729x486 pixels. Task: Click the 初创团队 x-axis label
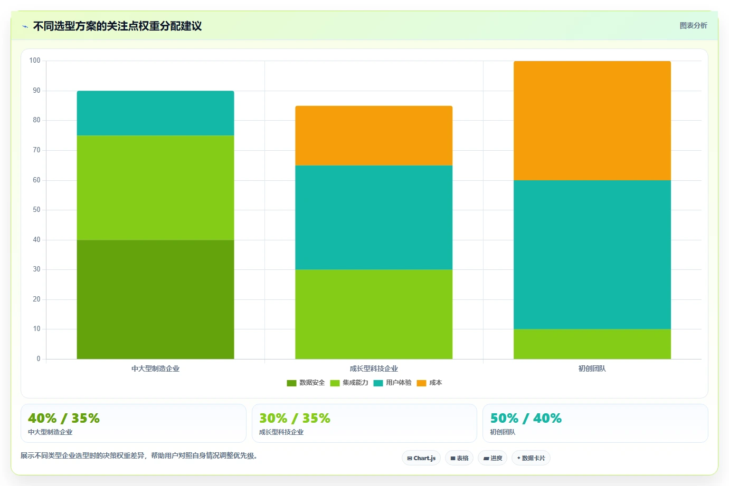592,368
